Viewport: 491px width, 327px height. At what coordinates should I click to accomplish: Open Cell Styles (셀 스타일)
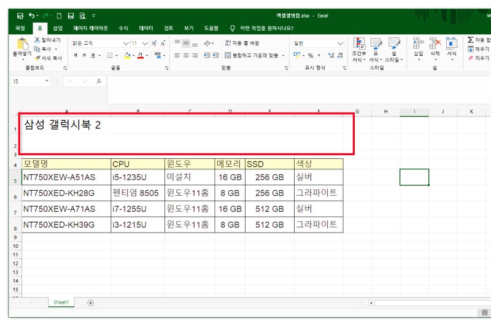pyautogui.click(x=394, y=50)
